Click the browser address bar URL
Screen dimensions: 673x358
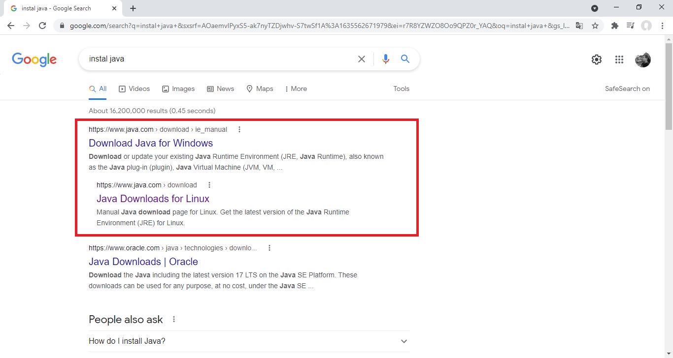[x=319, y=26]
